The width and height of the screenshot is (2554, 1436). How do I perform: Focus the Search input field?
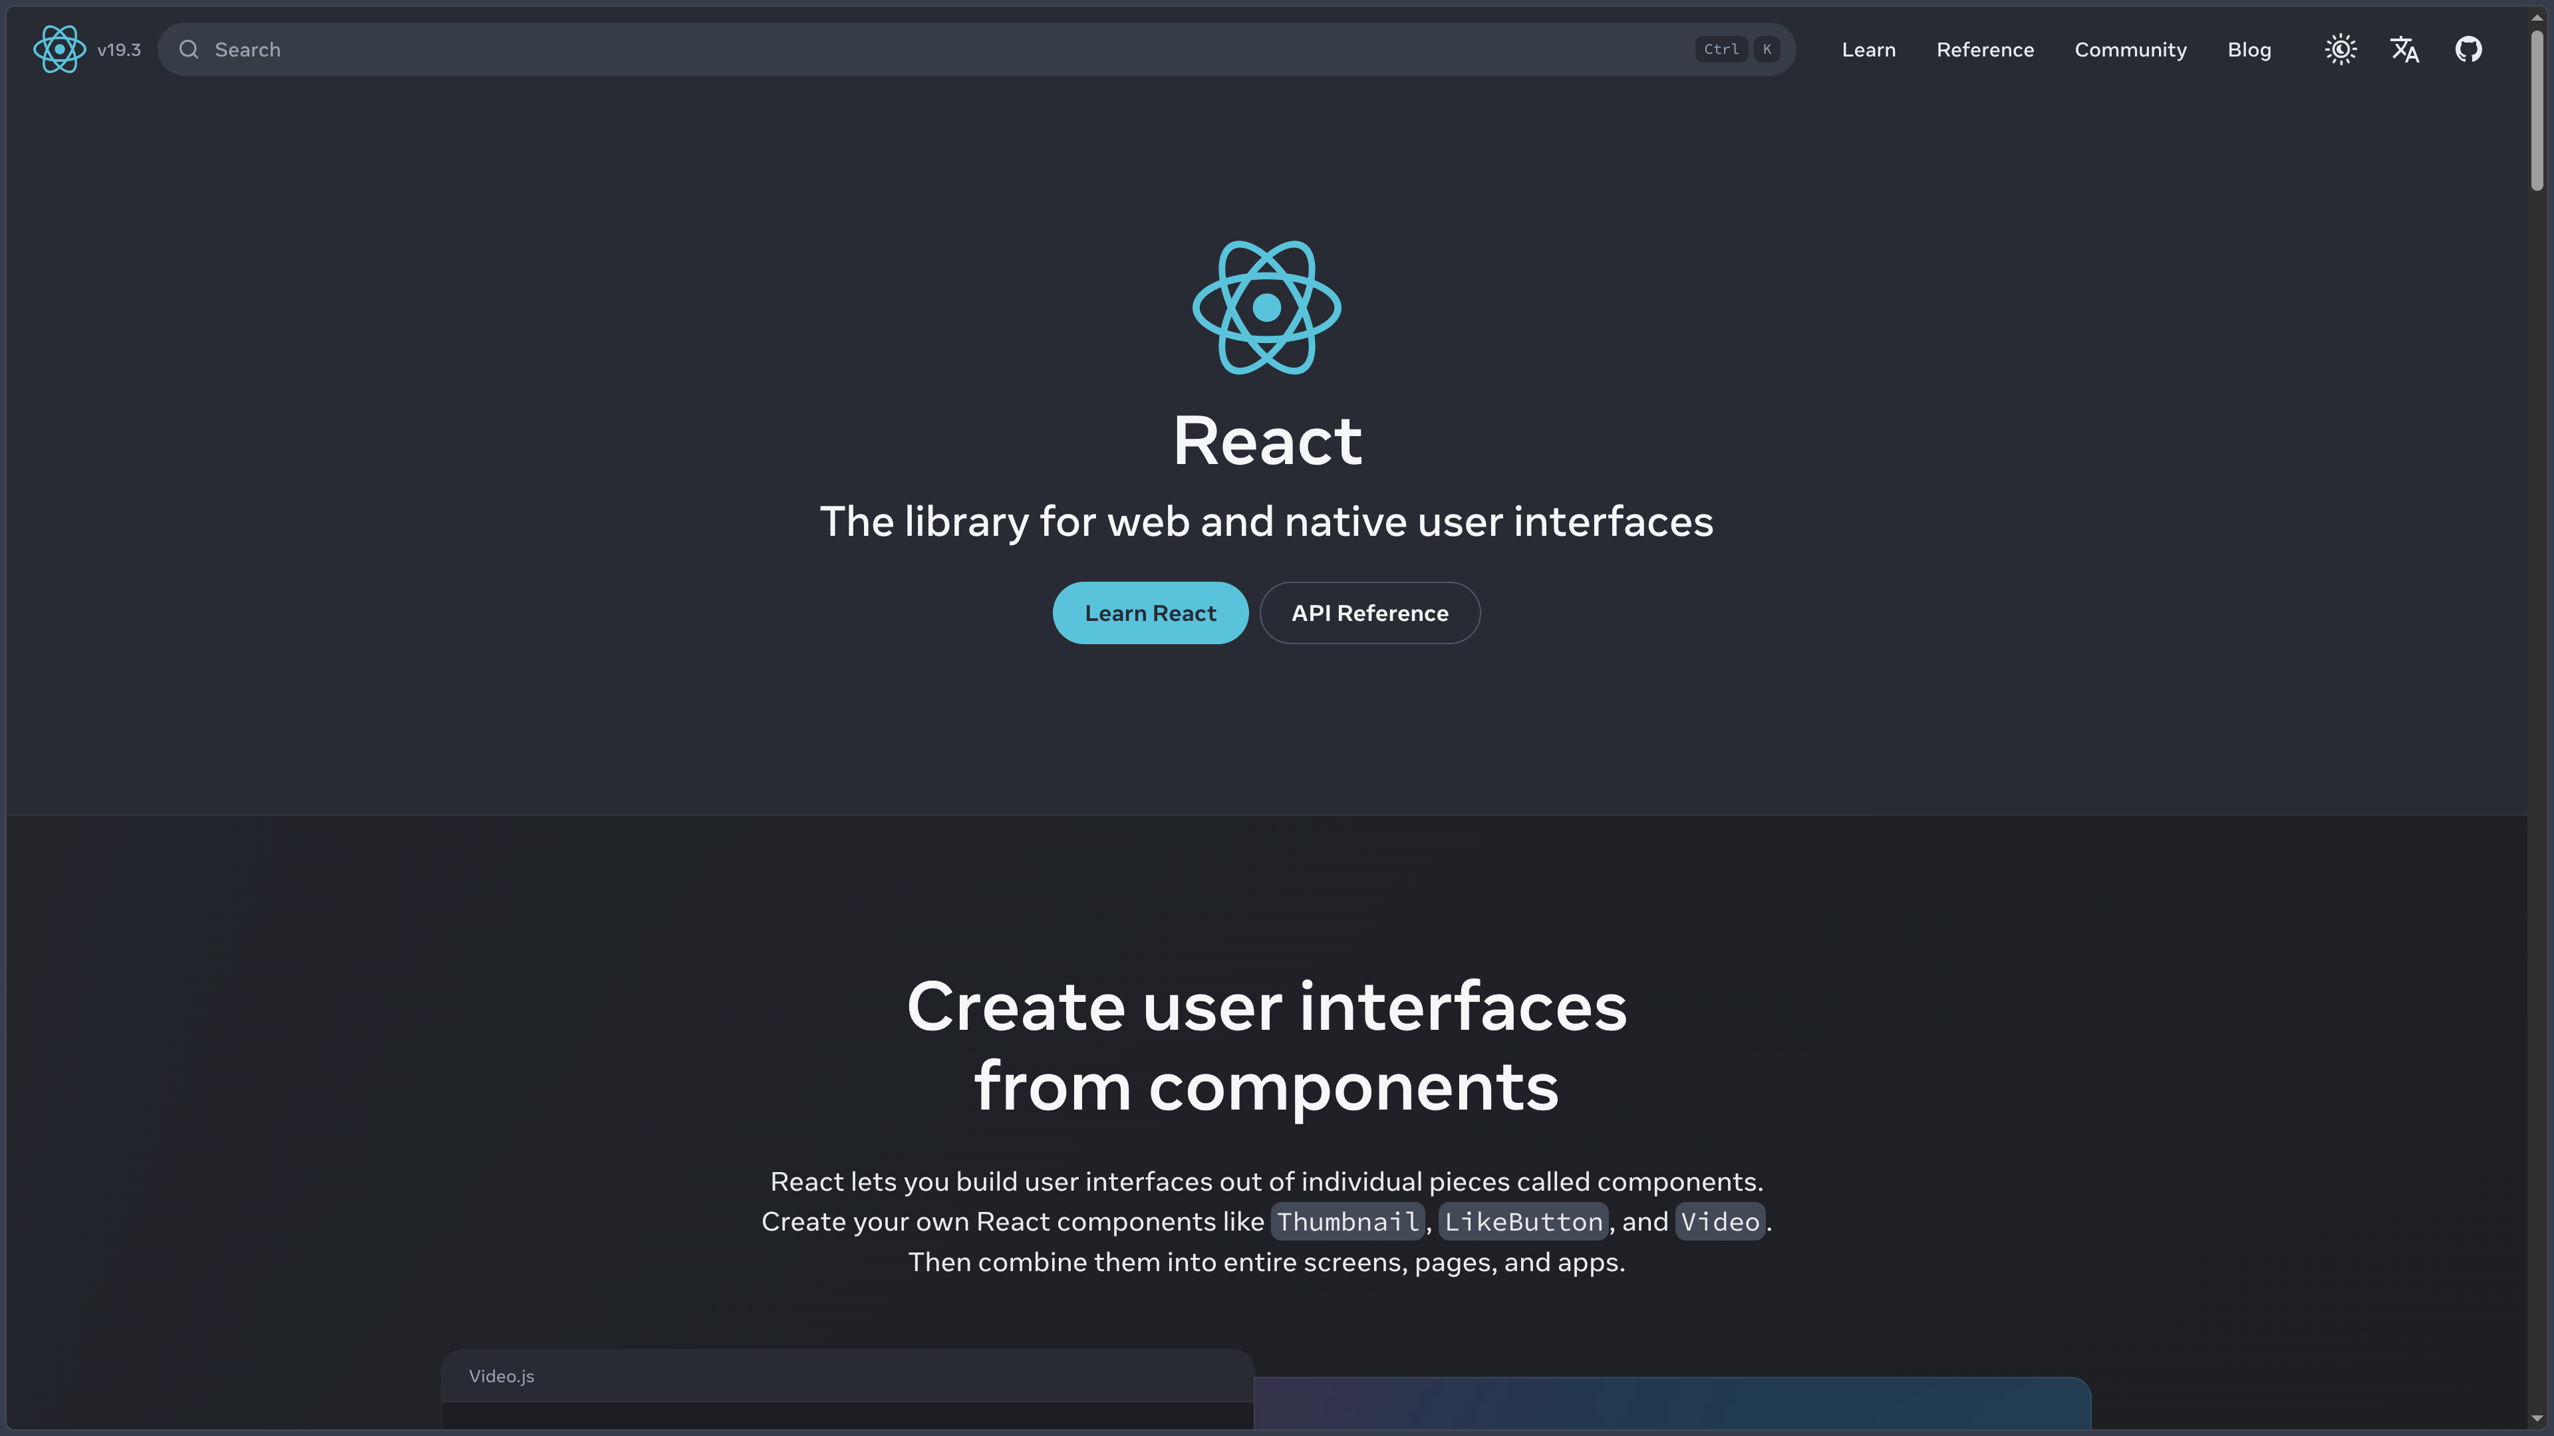(976, 50)
